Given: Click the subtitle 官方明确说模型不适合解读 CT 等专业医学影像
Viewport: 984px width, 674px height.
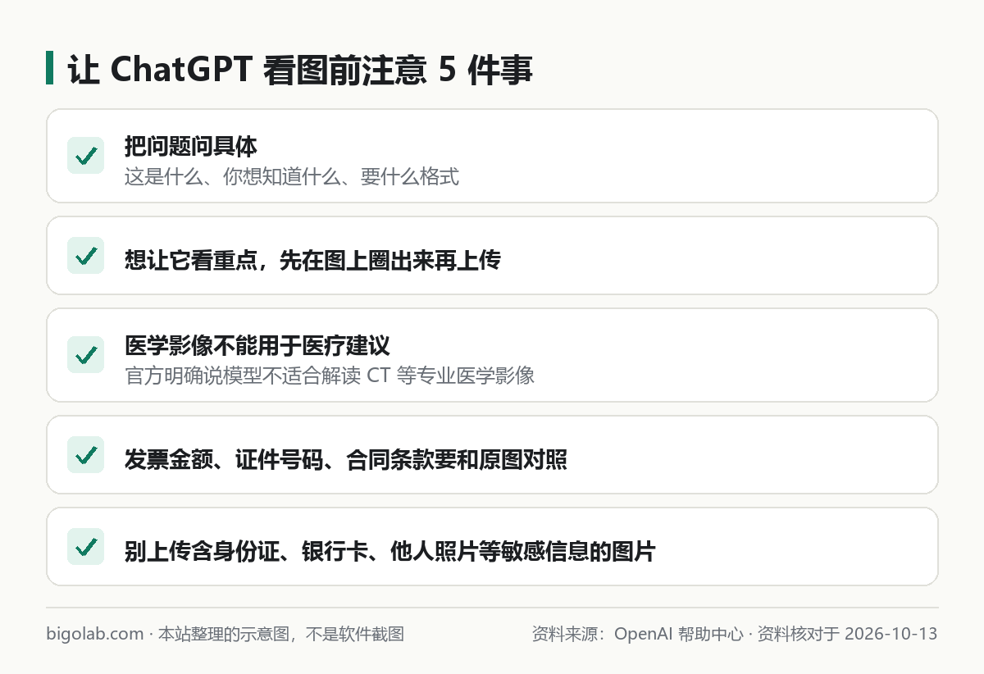Looking at the screenshot, I should point(330,376).
